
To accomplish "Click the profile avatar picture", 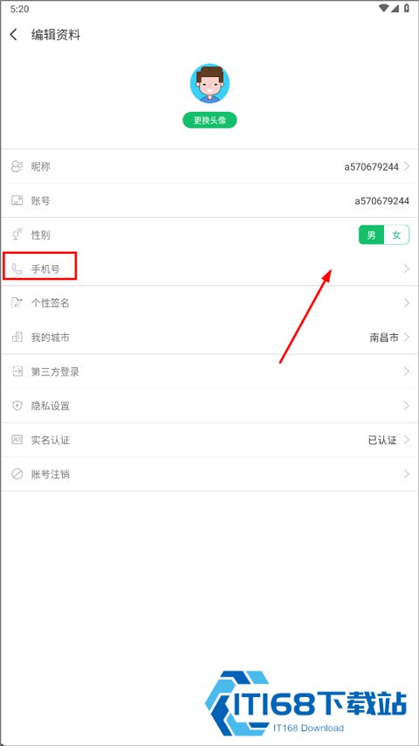I will pyautogui.click(x=210, y=84).
